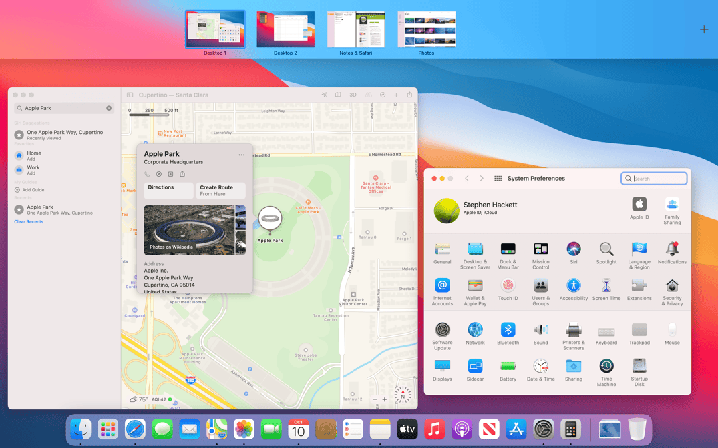Open Podcasts from the Dock
The height and width of the screenshot is (448, 718).
pos(462,430)
